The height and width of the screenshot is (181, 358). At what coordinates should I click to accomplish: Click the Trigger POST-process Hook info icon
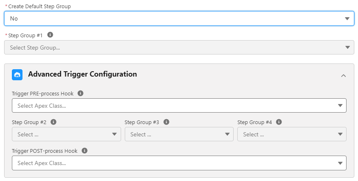(x=84, y=151)
